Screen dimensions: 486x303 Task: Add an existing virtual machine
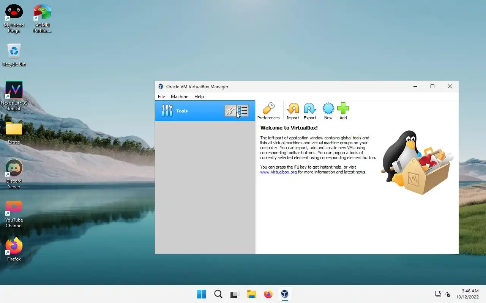(343, 111)
